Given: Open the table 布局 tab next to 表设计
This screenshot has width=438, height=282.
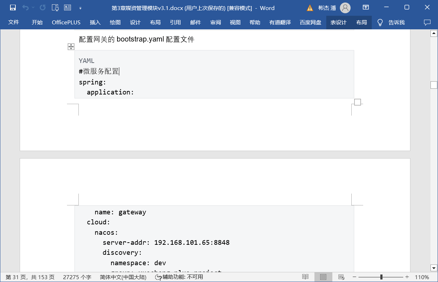Looking at the screenshot, I should 362,22.
